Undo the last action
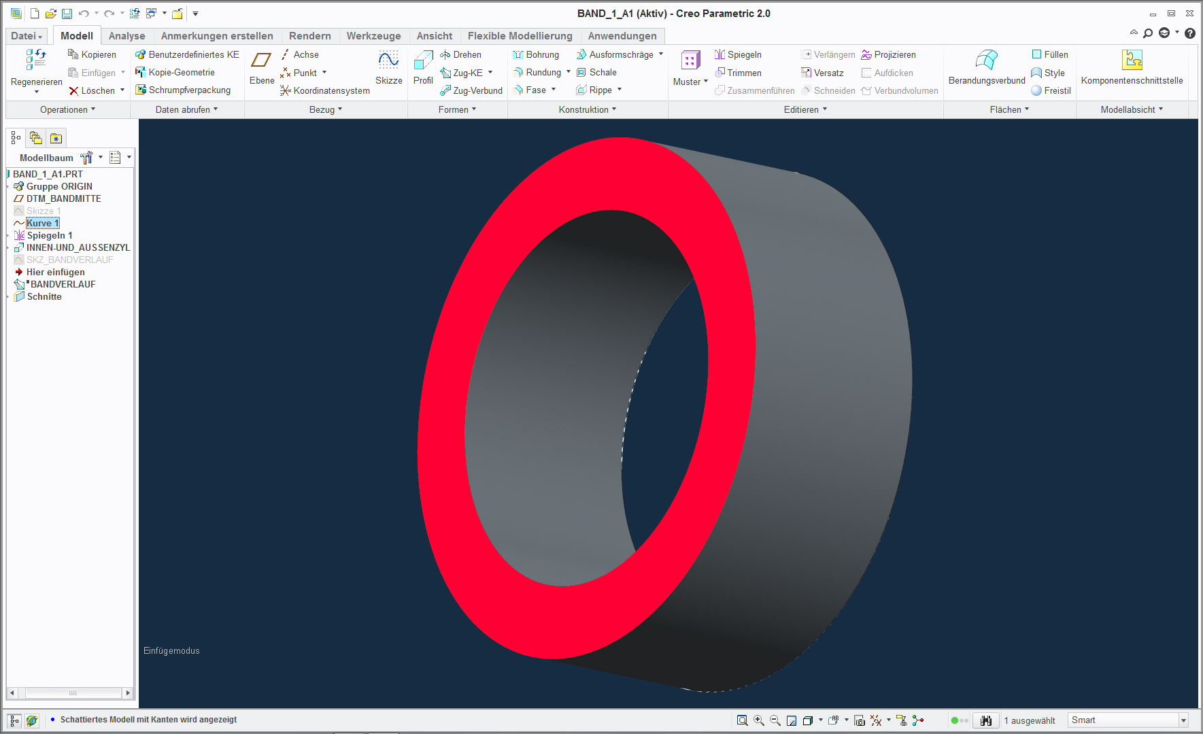Image resolution: width=1203 pixels, height=734 pixels. pos(84,14)
